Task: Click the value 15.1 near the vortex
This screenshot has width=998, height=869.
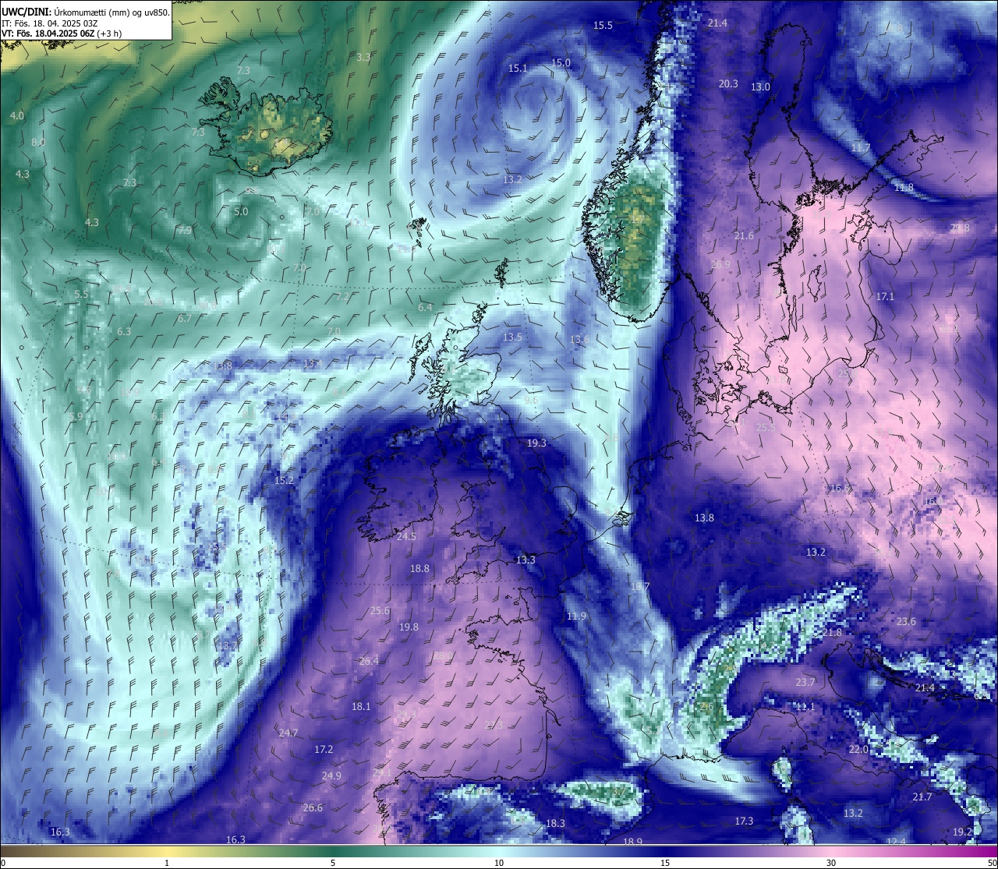Action: point(518,69)
